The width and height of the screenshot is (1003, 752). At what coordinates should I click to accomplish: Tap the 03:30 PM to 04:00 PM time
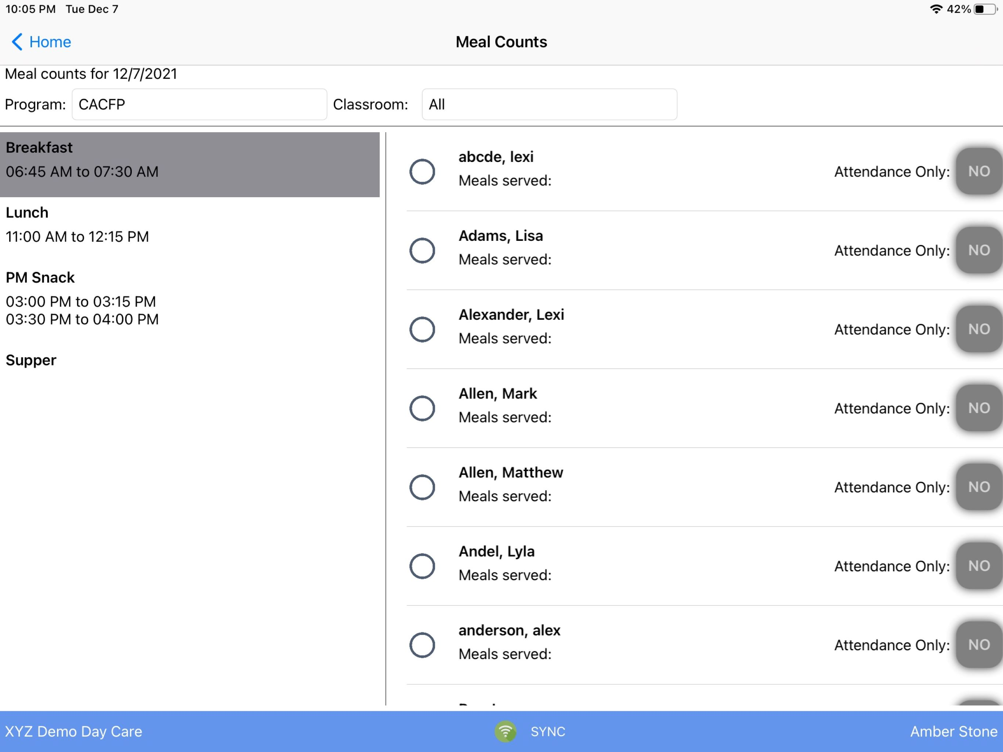pos(82,319)
